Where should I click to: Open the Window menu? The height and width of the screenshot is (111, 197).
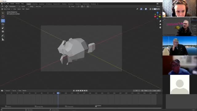pos(18,4)
